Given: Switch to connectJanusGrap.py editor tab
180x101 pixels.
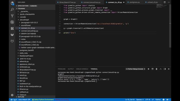Looking at the screenshot, I should click(x=92, y=2).
